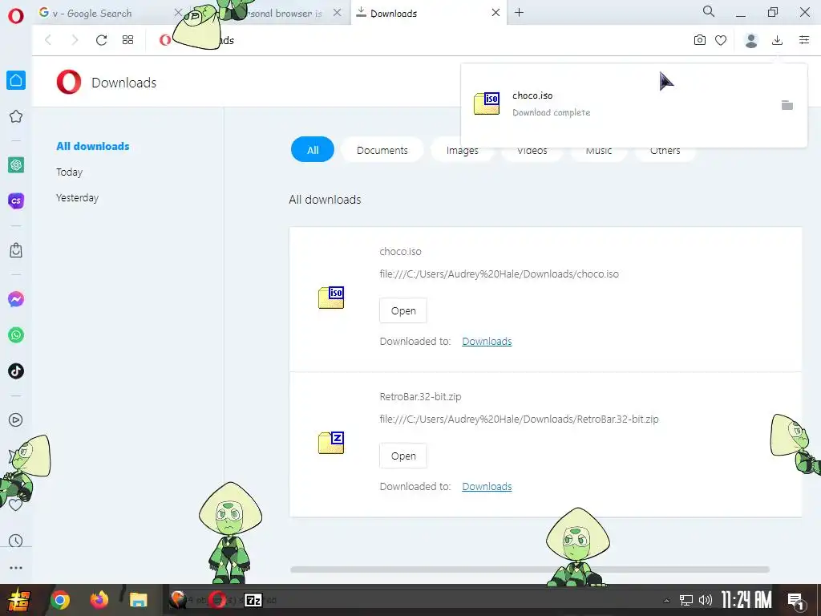Click the horizontal scrollbar at page bottom

(530, 569)
